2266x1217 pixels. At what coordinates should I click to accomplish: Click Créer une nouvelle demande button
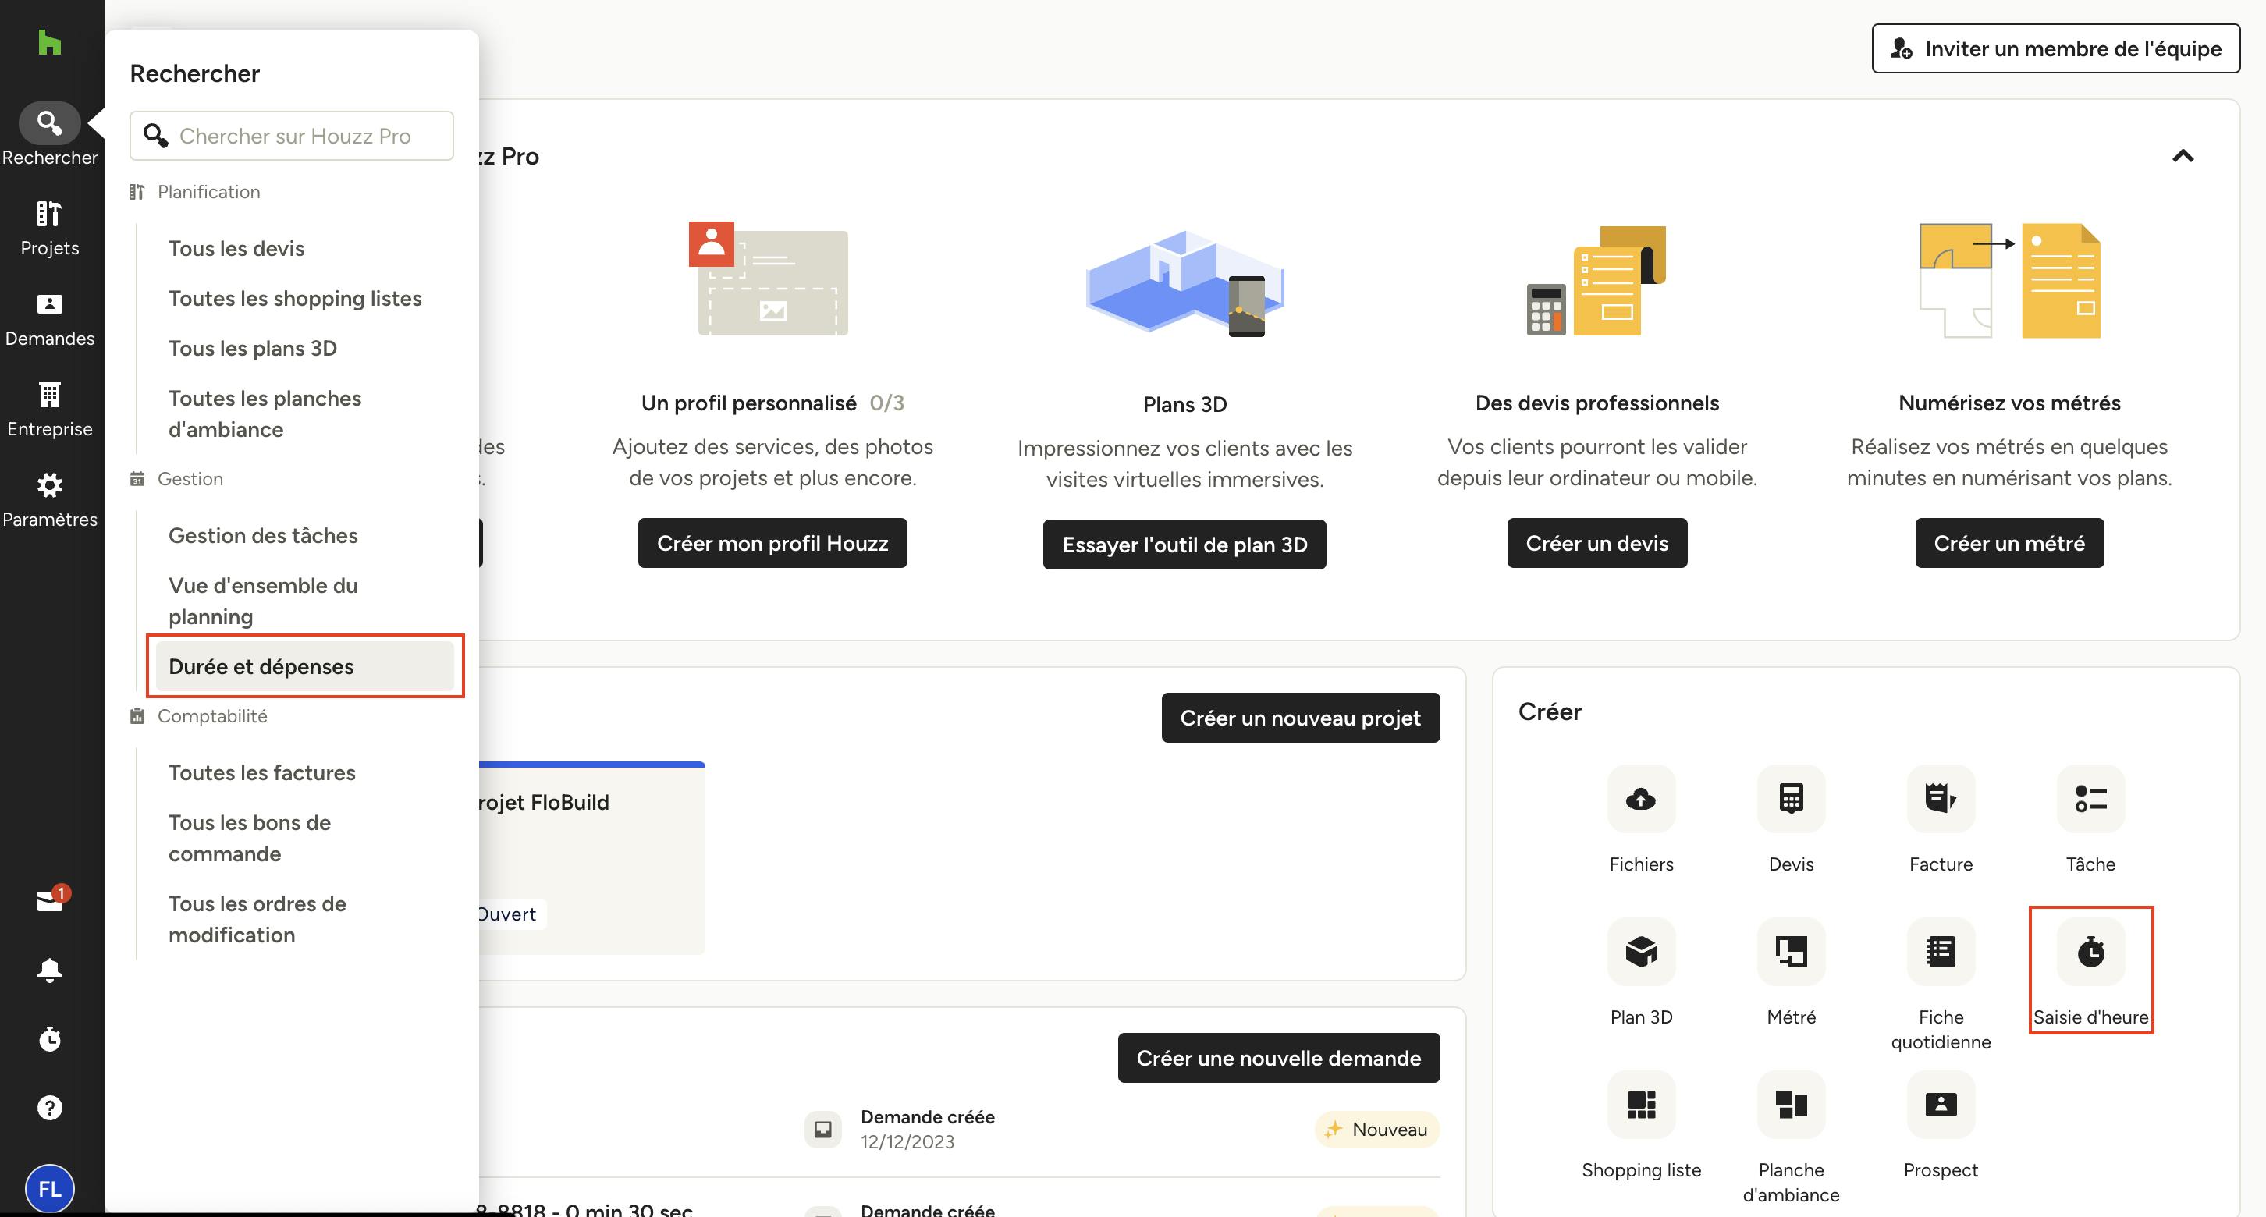(x=1278, y=1058)
